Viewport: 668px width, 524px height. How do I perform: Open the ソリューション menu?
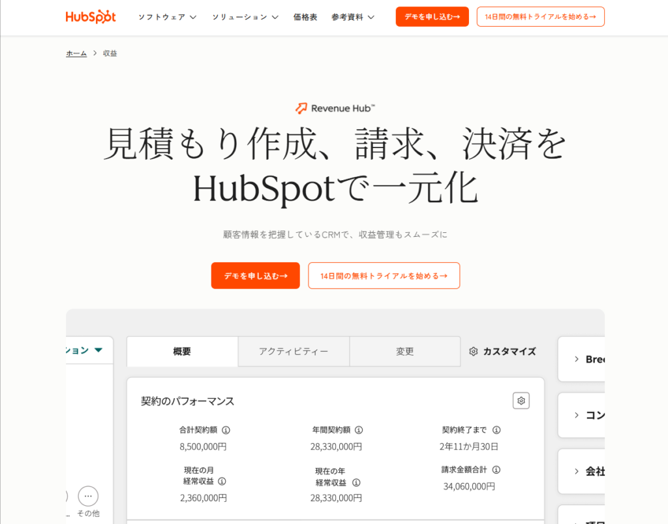coord(245,17)
